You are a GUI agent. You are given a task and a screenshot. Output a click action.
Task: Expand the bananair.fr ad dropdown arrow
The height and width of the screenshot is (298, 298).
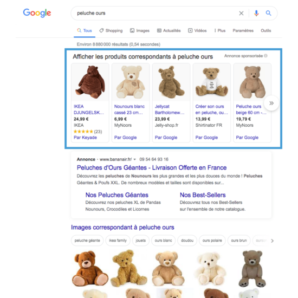[x=134, y=159]
